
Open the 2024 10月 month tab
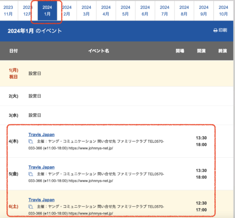pyautogui.click(x=223, y=11)
